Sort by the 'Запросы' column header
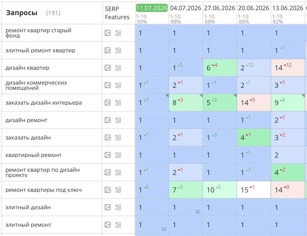307x236 pixels. [x=22, y=13]
